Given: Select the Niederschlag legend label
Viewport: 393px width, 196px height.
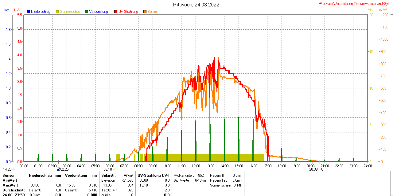Looking at the screenshot, I should coord(41,12).
